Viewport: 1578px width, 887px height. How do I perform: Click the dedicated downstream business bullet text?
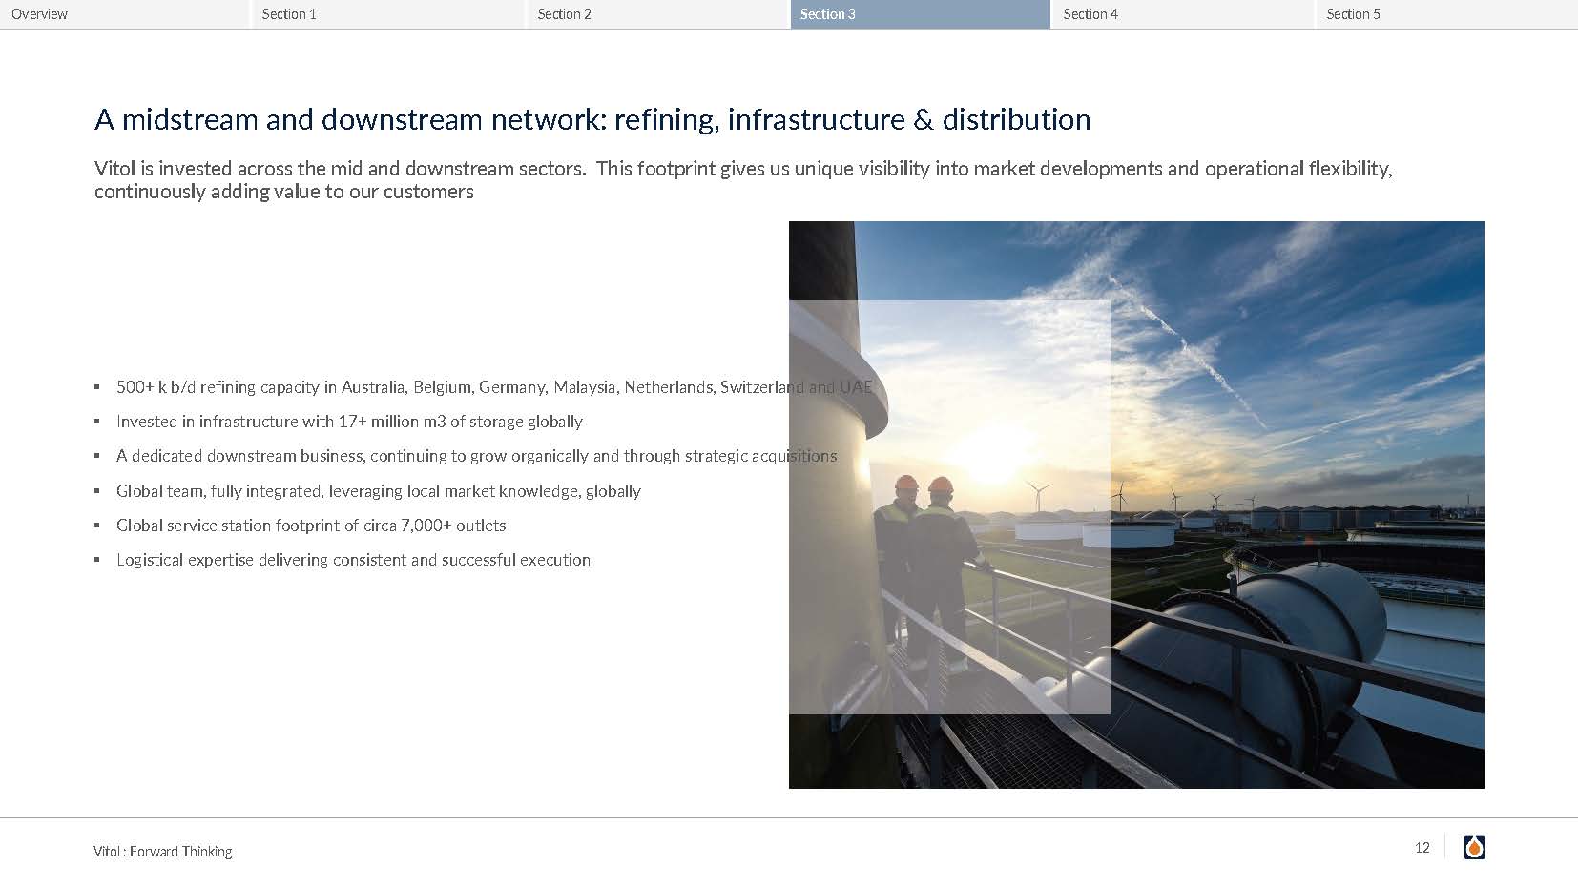click(x=476, y=456)
